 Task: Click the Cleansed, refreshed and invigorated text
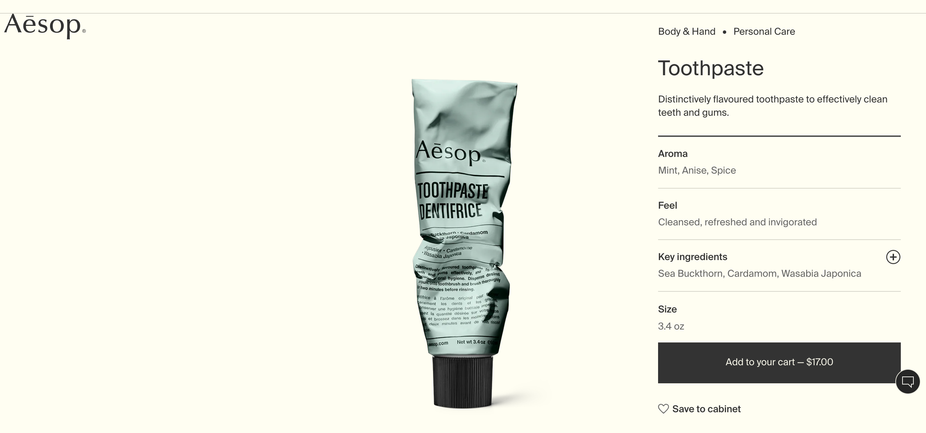[x=737, y=222]
